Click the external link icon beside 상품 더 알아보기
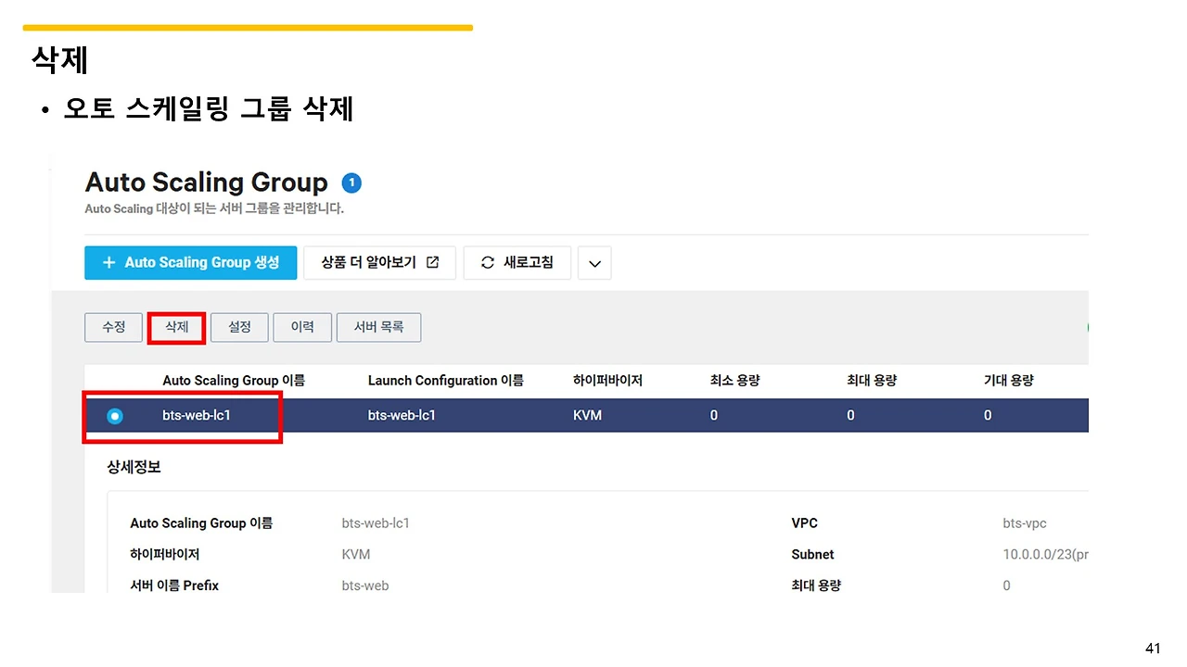1187x667 pixels. point(432,262)
